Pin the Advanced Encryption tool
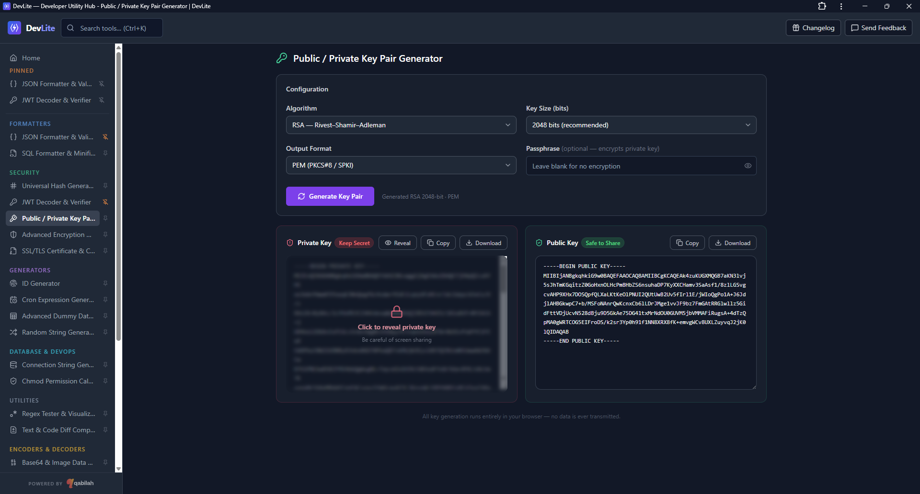Image resolution: width=920 pixels, height=494 pixels. (x=105, y=235)
